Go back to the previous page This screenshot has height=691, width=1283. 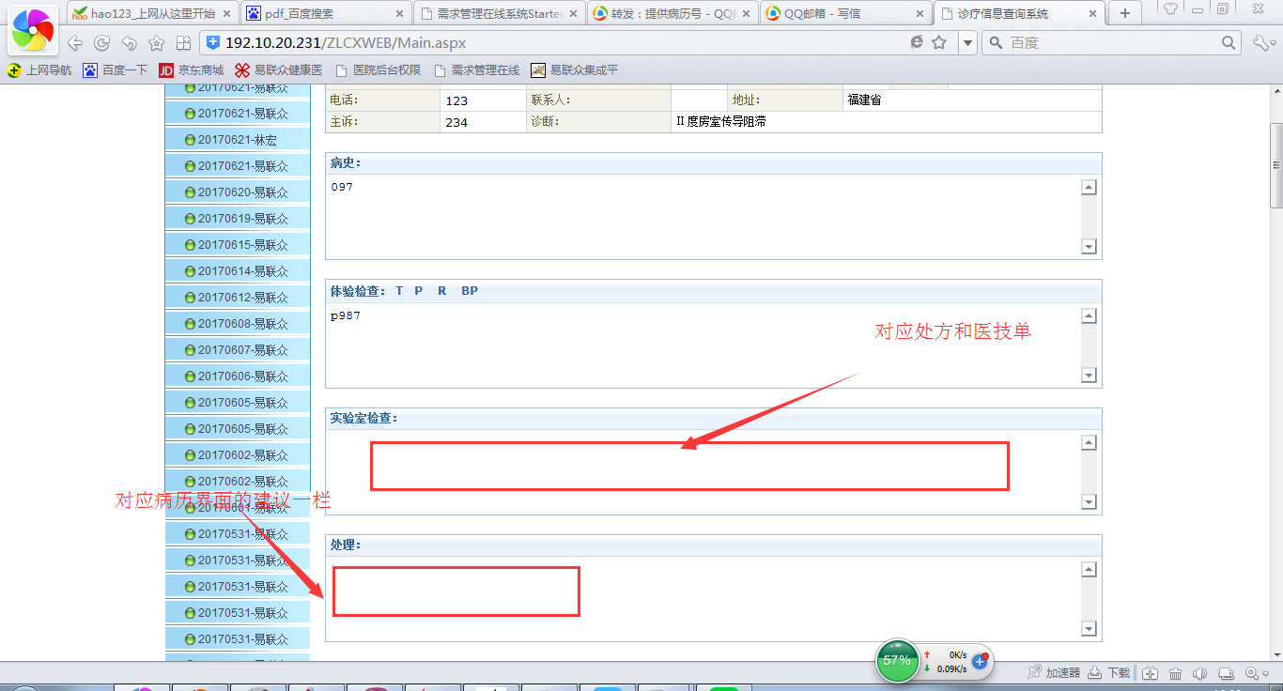[x=75, y=43]
